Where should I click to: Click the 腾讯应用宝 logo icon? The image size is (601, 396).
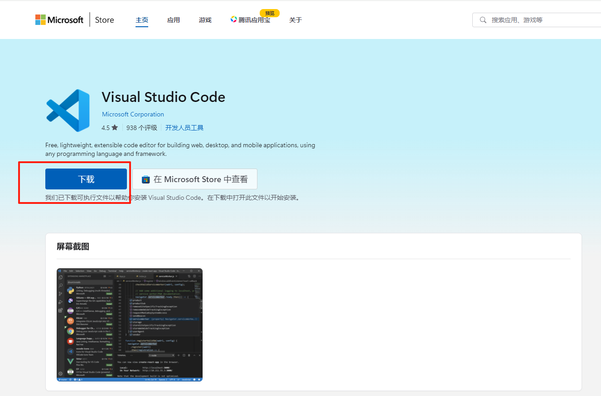point(234,19)
